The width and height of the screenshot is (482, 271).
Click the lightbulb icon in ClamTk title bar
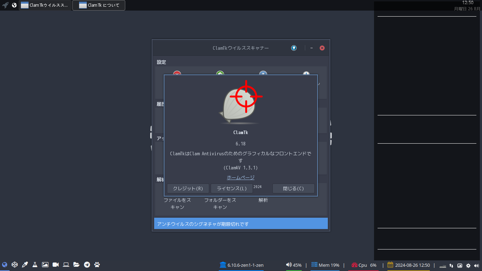294,48
